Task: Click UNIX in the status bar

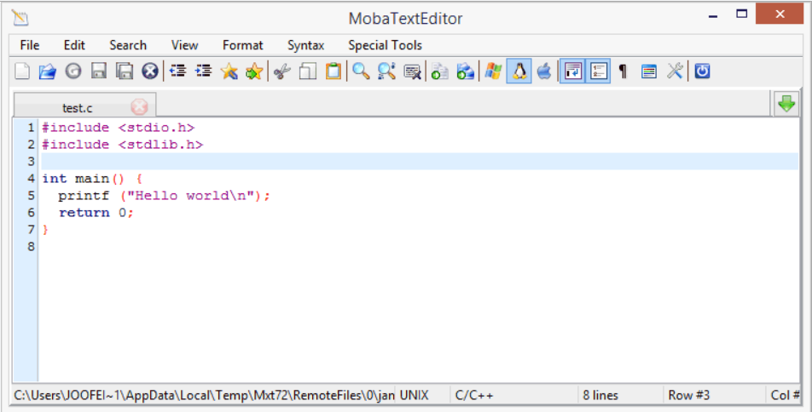Action: click(x=415, y=396)
